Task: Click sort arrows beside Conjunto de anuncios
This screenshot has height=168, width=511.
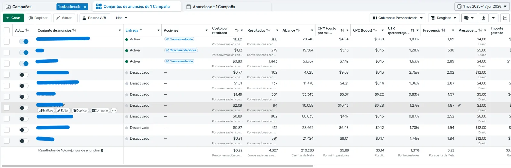Action: (x=74, y=30)
